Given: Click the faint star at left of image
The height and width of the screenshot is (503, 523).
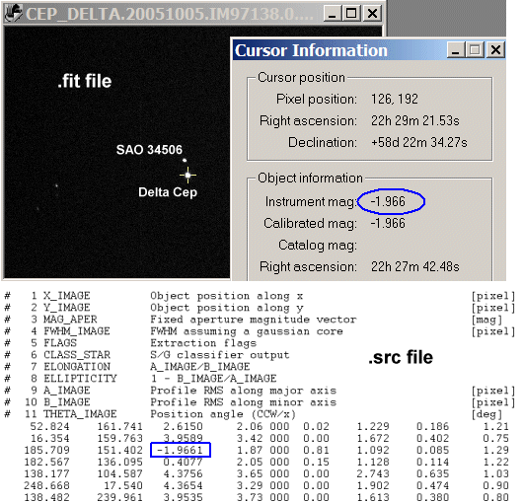Looking at the screenshot, I should click(x=56, y=185).
